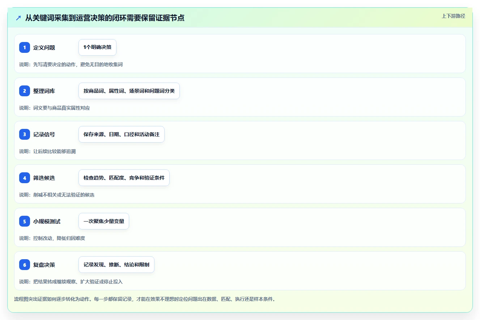Click the note 削减不相关或无法验证的候选
This screenshot has width=480, height=320.
[x=57, y=195]
